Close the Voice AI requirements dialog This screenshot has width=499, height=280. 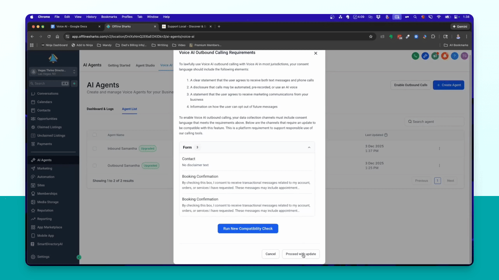coord(316,53)
